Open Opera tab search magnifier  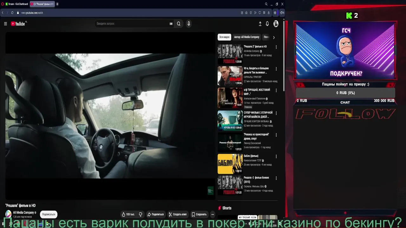point(266,4)
